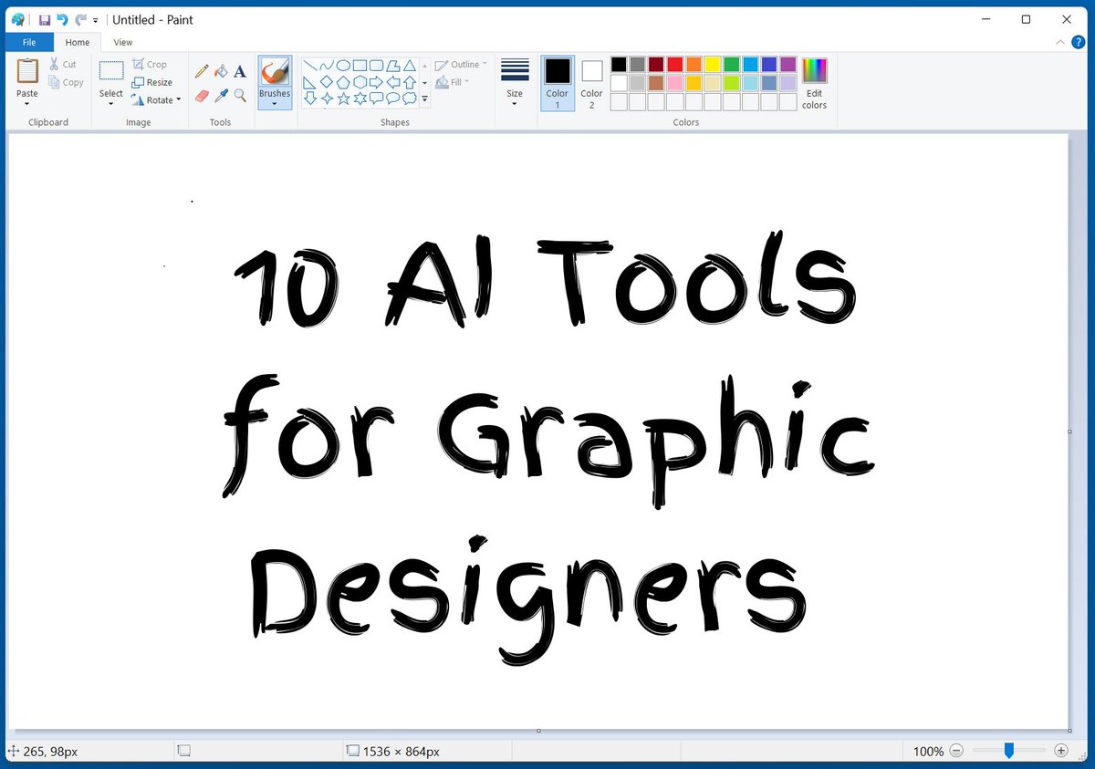Select the Pencil tool
The height and width of the screenshot is (769, 1095).
pos(202,71)
